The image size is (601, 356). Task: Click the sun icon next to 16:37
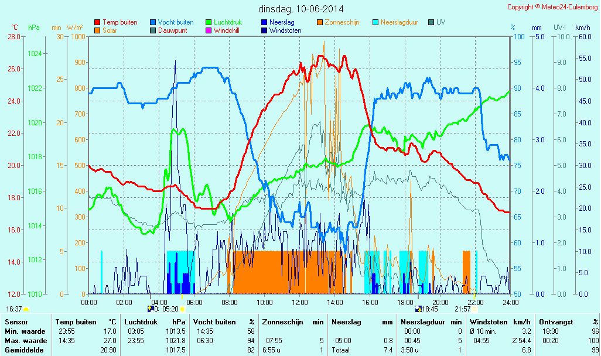click(x=26, y=309)
